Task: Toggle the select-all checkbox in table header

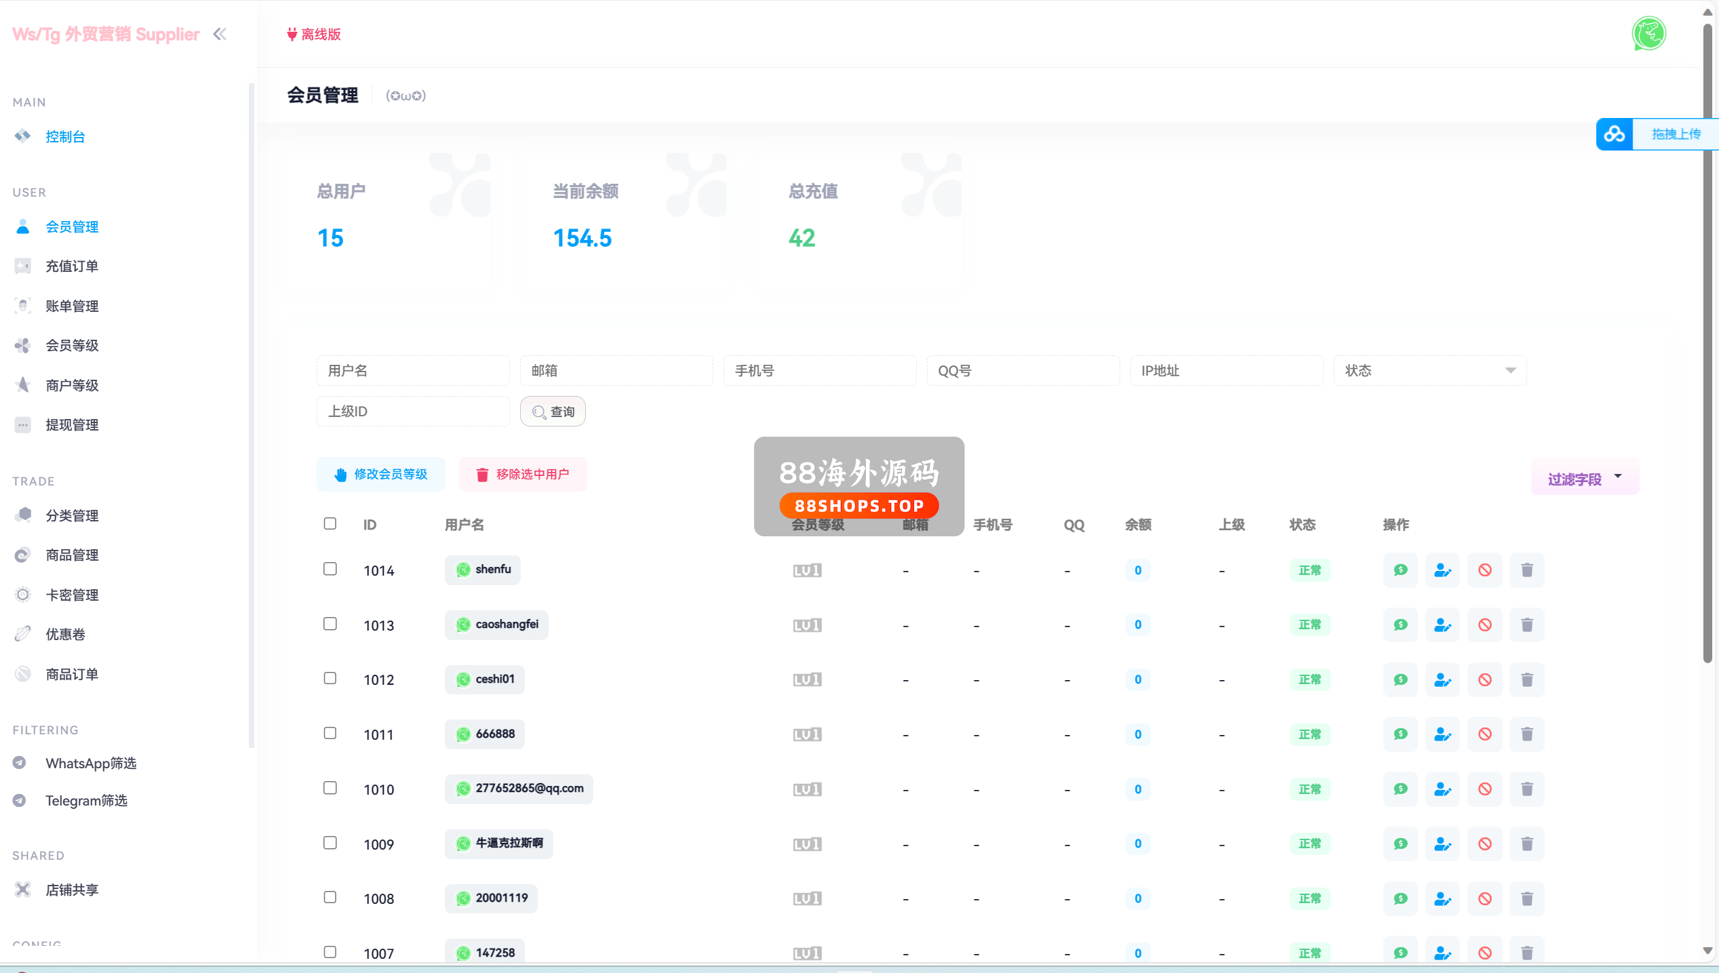Action: point(330,523)
